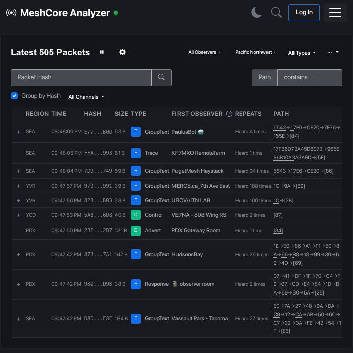Expand the HudsonsBay packet group row
This screenshot has height=353, width=353.
click(x=19, y=255)
